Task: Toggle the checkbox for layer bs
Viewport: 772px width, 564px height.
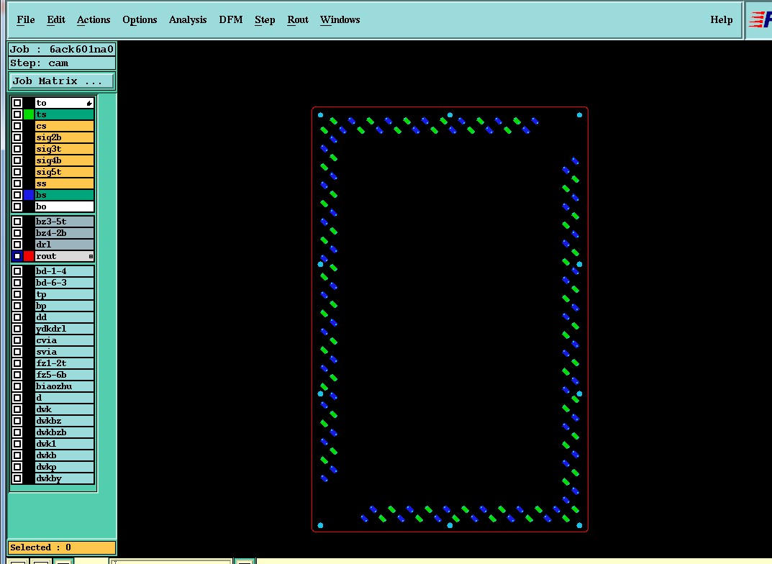Action: pyautogui.click(x=17, y=195)
